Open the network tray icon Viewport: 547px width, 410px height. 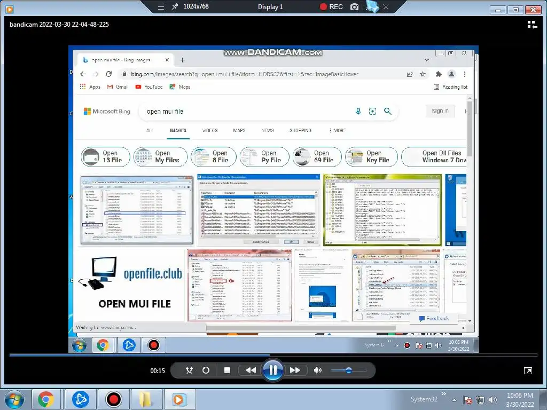pos(480,400)
